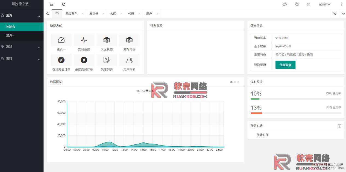
Task: Click the tag/note icon in header
Action: point(297,4)
